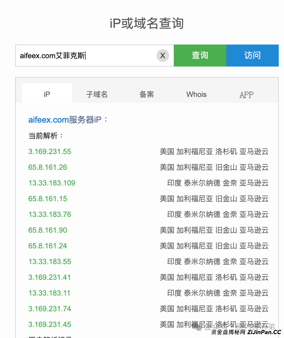Open details for IP 13.33.183.55

pos(49,262)
